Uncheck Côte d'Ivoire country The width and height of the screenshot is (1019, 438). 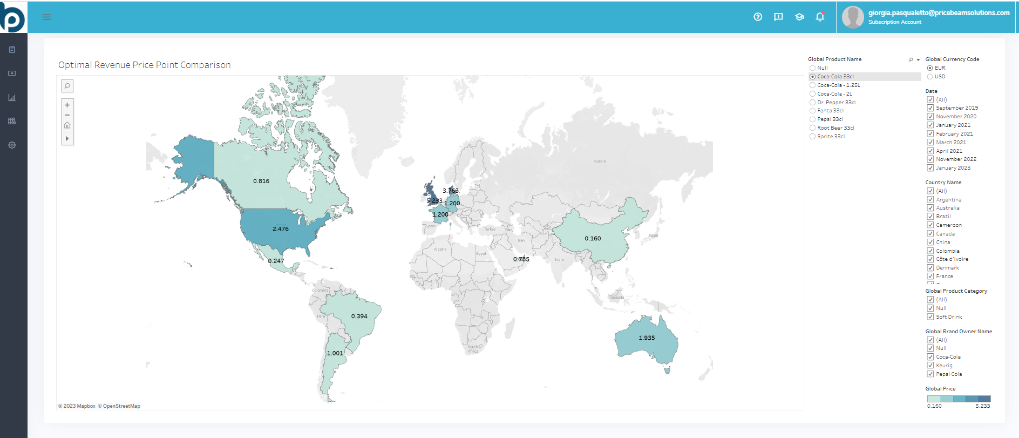(930, 259)
